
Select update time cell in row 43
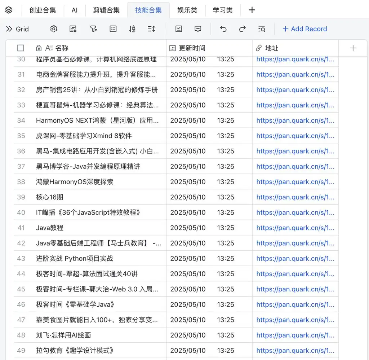[x=209, y=258]
